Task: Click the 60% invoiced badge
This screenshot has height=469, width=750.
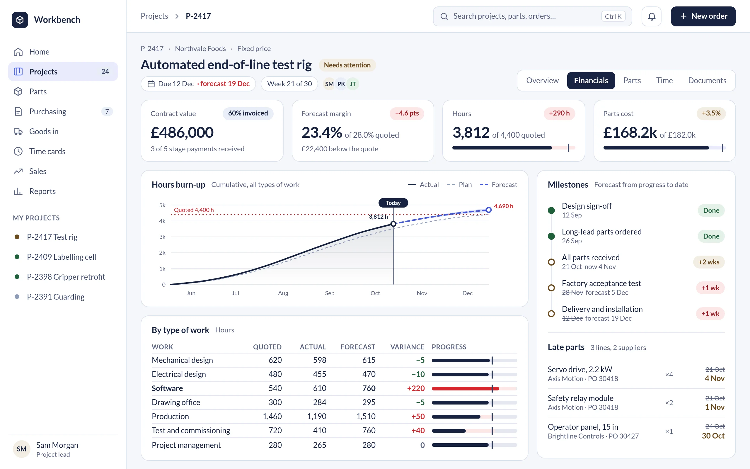Action: point(248,113)
